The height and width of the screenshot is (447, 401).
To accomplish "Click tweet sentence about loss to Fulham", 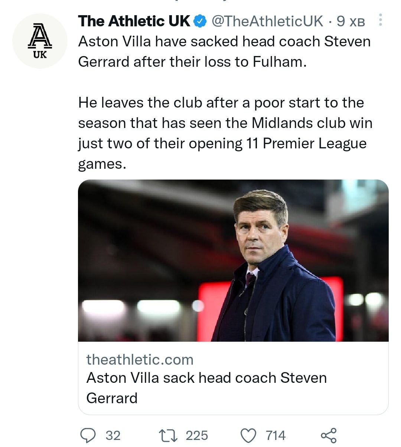I will click(x=224, y=52).
